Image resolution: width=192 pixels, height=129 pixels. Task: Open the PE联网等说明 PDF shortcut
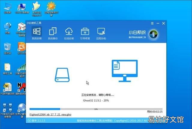pyautogui.click(x=7, y=89)
